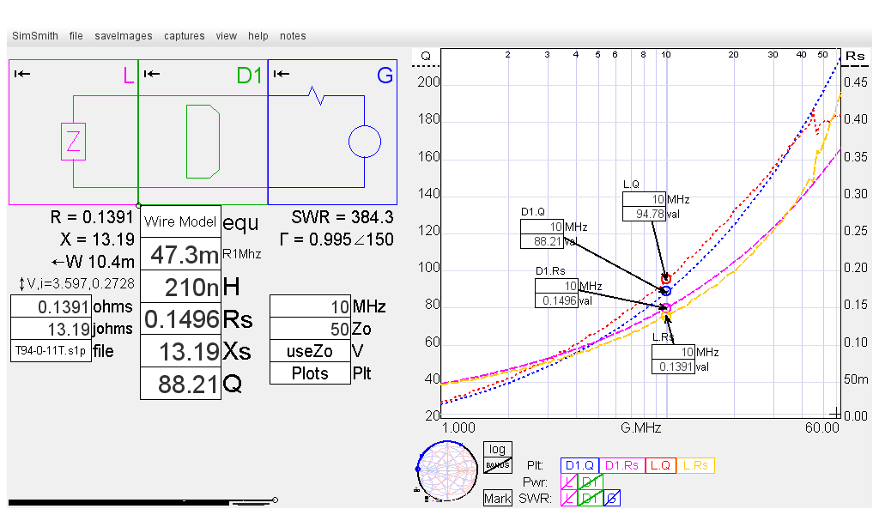Viewport: 879px width, 515px height.
Task: Open the notes menu
Action: point(293,36)
